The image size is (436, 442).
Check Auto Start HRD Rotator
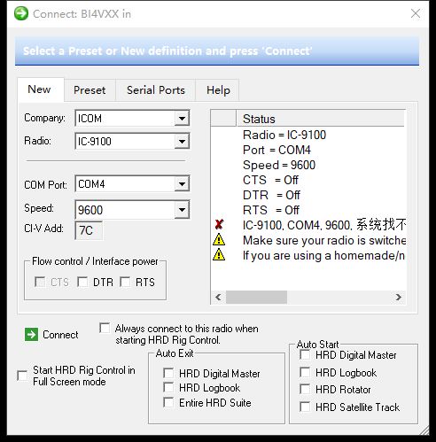(x=305, y=389)
